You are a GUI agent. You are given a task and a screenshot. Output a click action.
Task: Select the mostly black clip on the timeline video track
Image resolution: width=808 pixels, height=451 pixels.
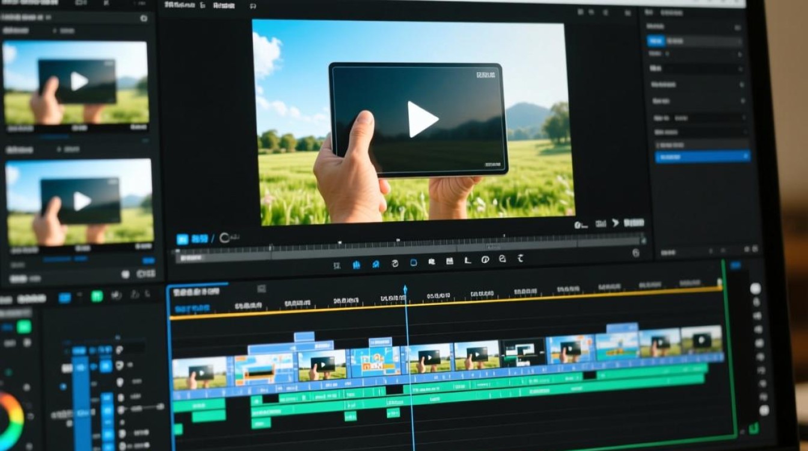523,354
